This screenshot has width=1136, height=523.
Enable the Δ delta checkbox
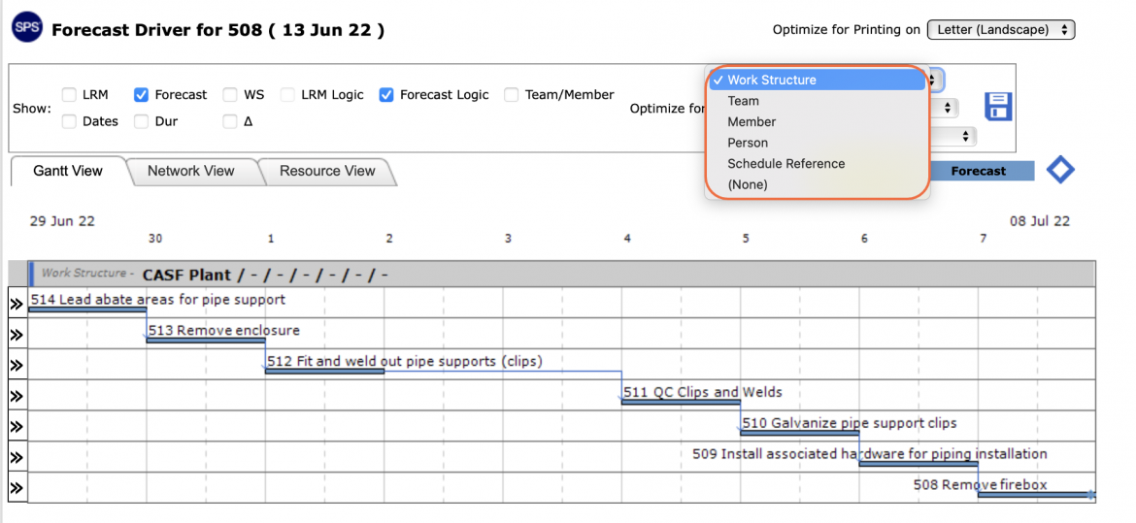click(x=230, y=121)
